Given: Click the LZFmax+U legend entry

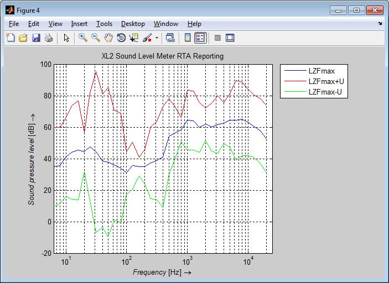Looking at the screenshot, I should 326,82.
